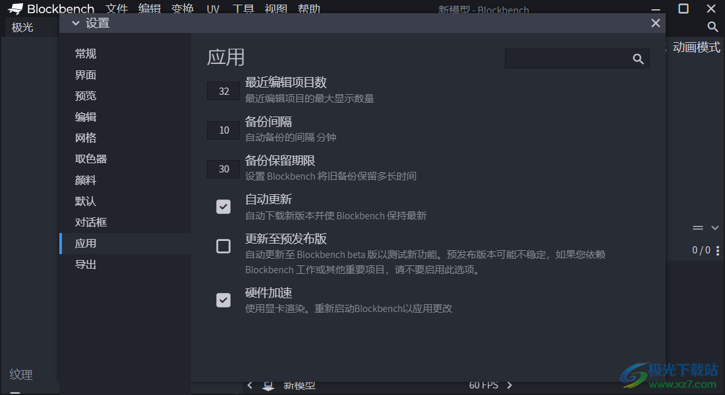This screenshot has height=395, width=725.
Task: Click the 备份保留期限 setting title
Action: 280,161
